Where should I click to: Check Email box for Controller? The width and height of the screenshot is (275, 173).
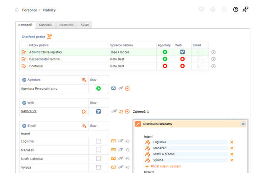(200, 66)
